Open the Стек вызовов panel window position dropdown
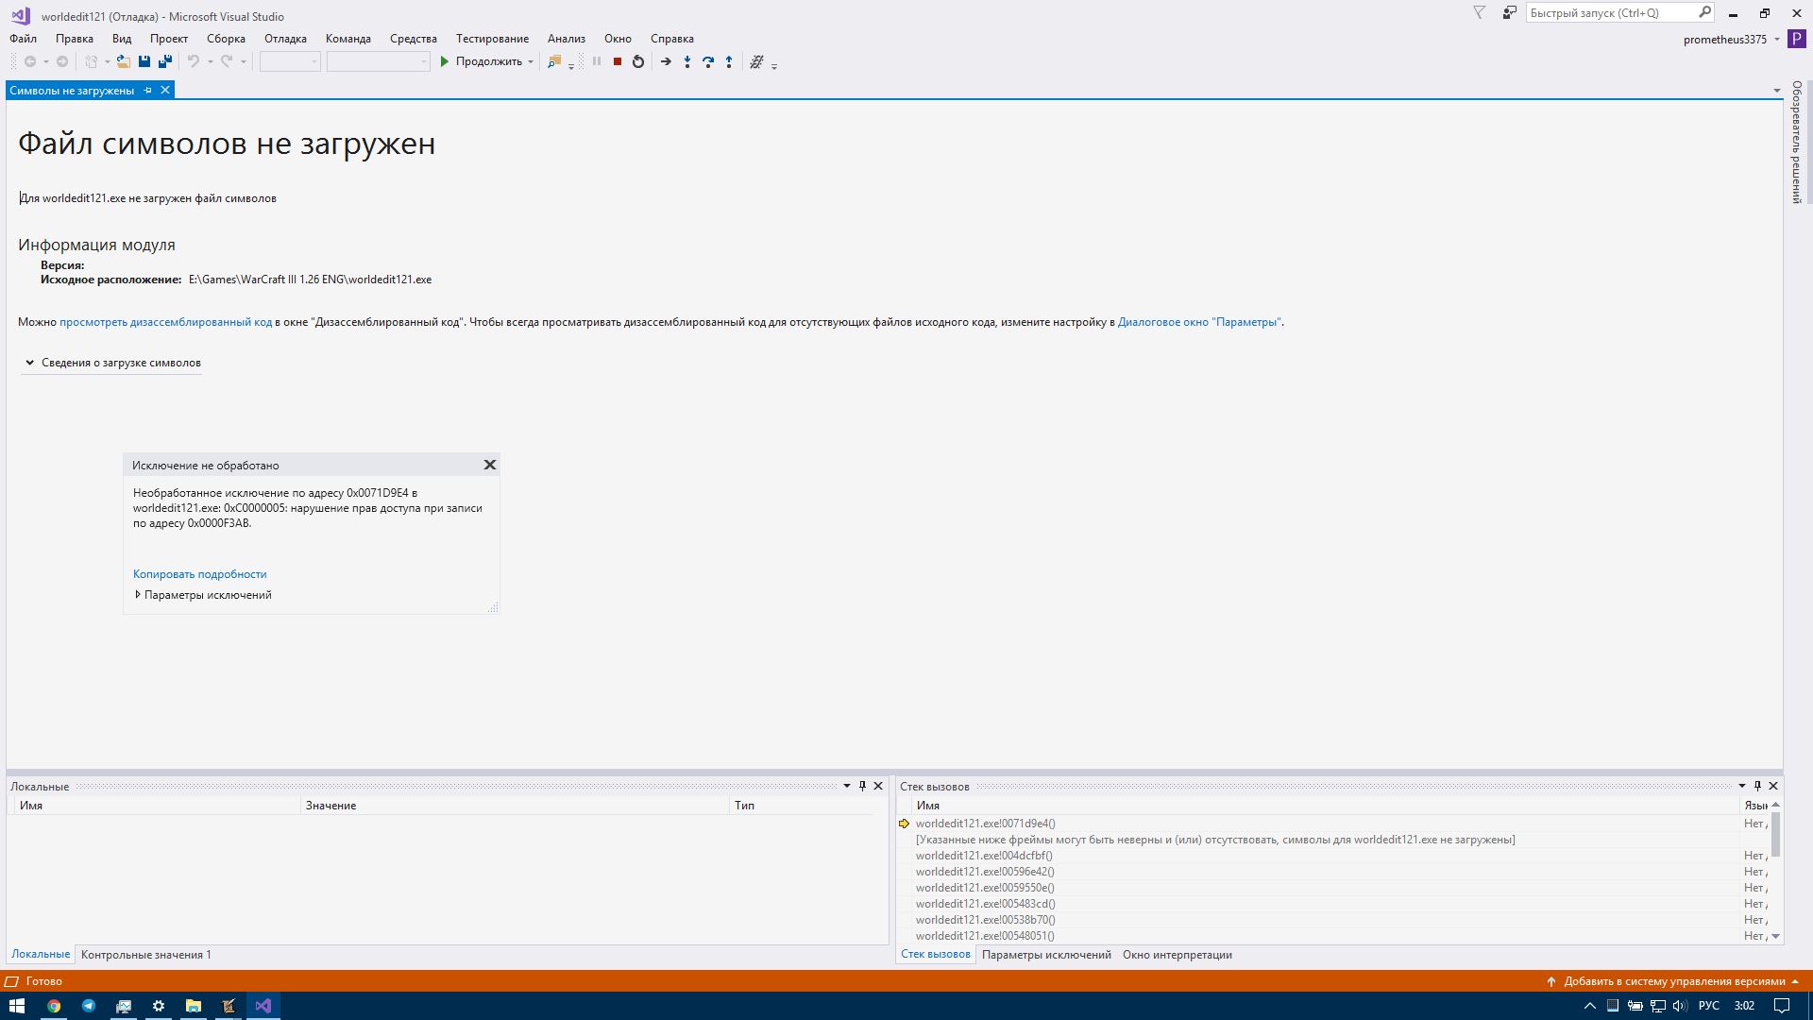Image resolution: width=1813 pixels, height=1020 pixels. [1742, 786]
